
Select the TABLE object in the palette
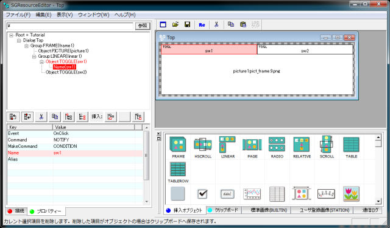pos(351,147)
